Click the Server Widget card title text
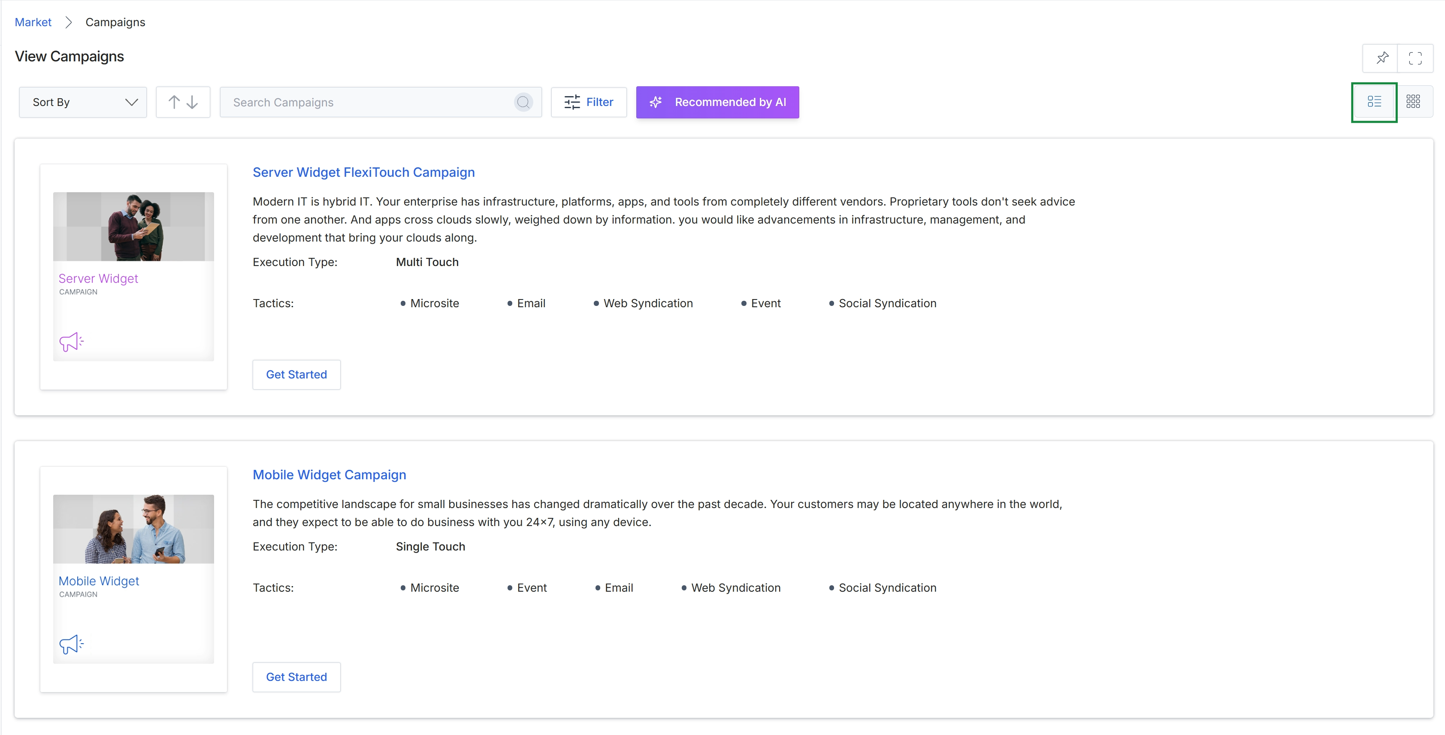 (98, 279)
